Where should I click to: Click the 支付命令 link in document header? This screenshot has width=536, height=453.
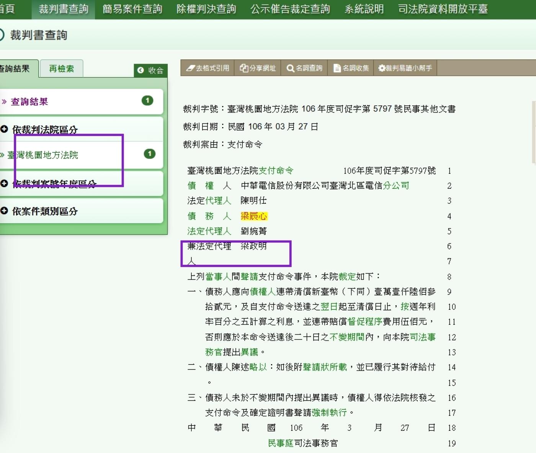pos(276,170)
